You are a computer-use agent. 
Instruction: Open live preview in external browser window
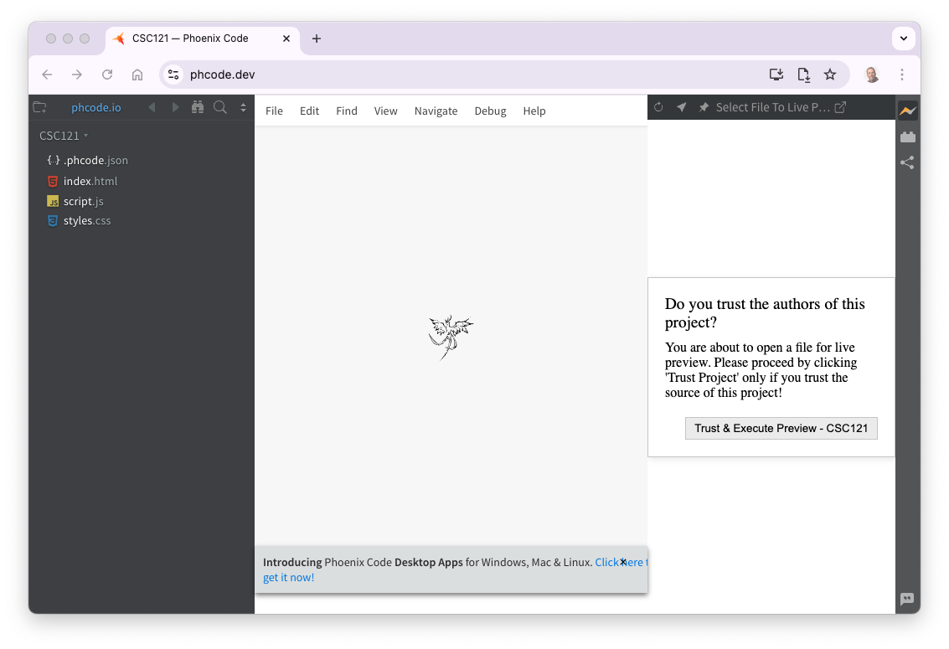pyautogui.click(x=840, y=107)
